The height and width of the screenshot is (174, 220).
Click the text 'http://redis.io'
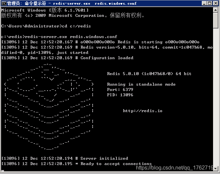coord(143,111)
